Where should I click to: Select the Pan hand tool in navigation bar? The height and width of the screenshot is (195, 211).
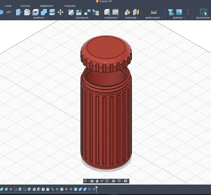tap(97, 181)
